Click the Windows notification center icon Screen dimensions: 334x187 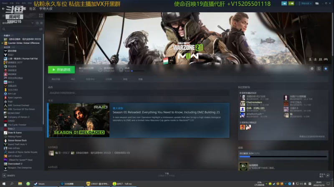point(328,184)
